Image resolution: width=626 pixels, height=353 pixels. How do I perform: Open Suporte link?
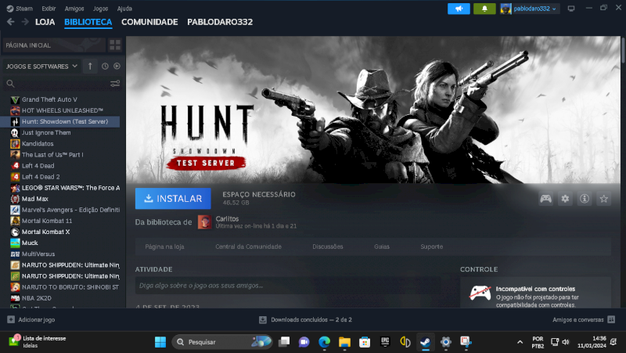[432, 247]
